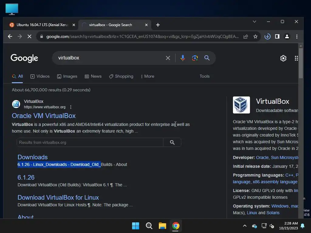
Task: Search within virtualbox.org results magnifier
Action: 172,143
